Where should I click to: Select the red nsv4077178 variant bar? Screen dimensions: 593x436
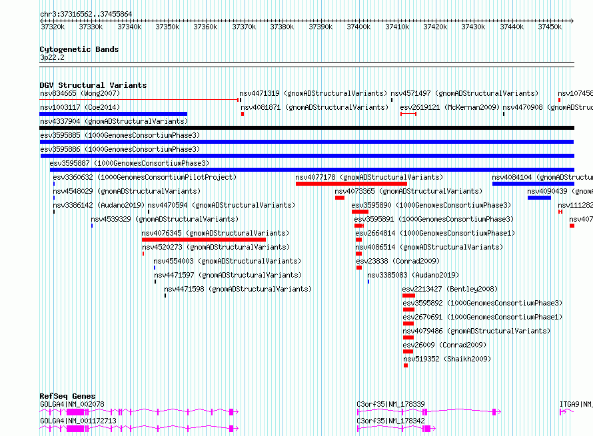[351, 184]
